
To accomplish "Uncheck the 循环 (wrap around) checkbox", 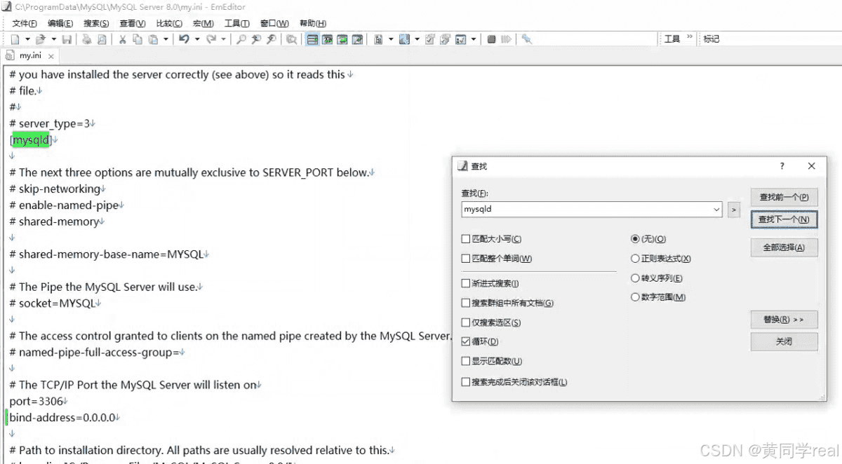I will coord(466,342).
